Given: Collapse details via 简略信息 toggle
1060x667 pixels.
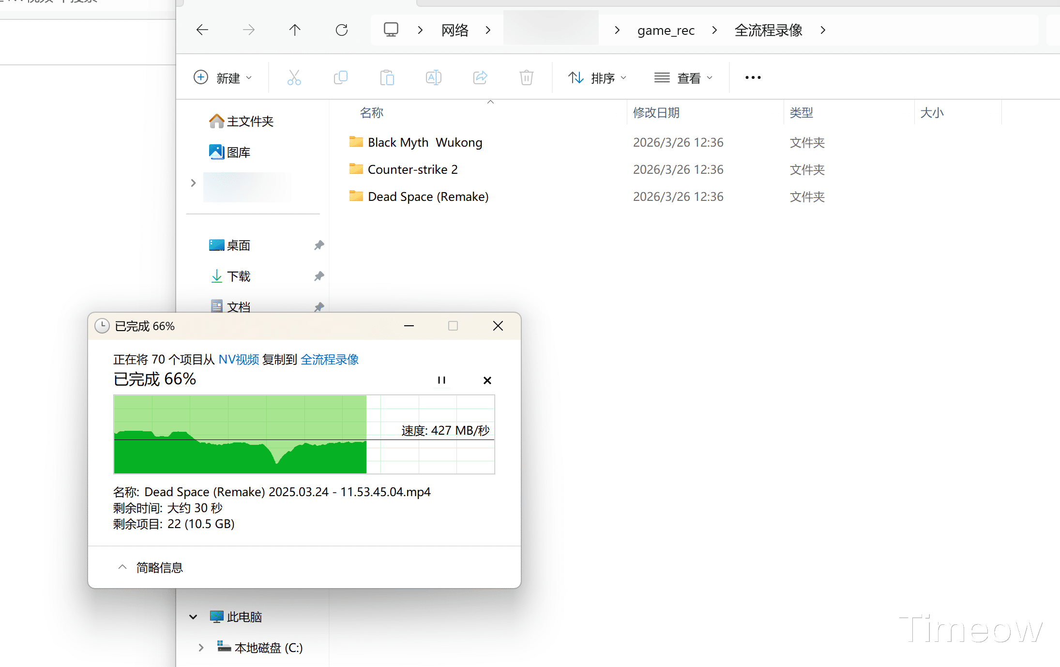Looking at the screenshot, I should (x=151, y=567).
